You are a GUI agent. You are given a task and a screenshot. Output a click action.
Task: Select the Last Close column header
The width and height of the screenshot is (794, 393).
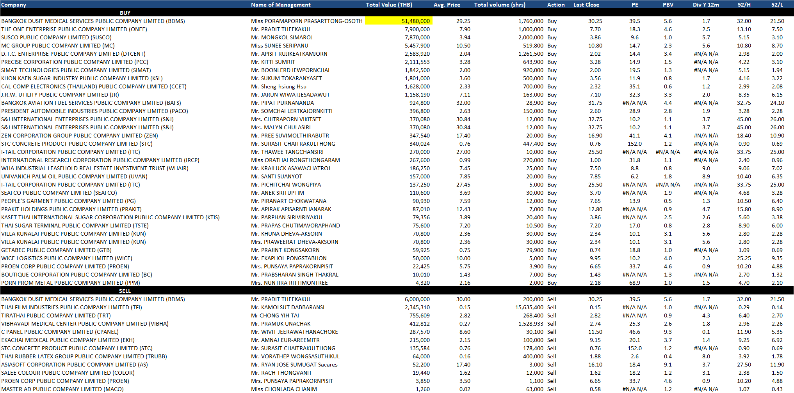click(586, 5)
